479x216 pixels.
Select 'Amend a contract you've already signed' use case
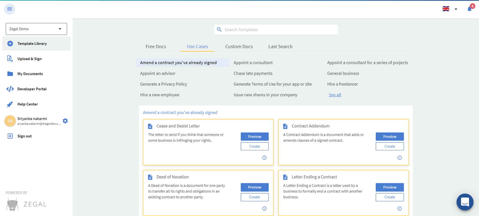pyautogui.click(x=182, y=63)
